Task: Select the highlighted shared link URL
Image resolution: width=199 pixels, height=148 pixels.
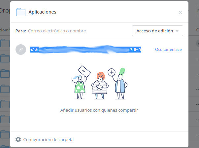Action: pyautogui.click(x=85, y=50)
